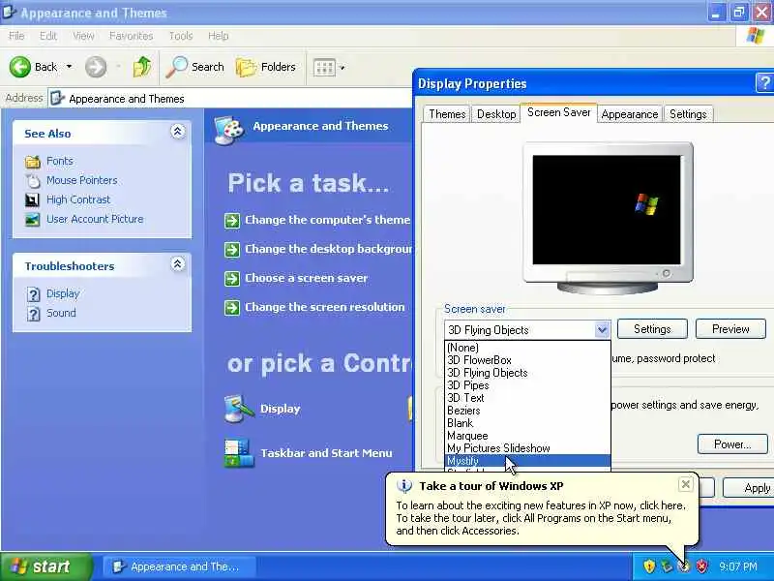
Task: Open the File menu
Action: [x=16, y=36]
